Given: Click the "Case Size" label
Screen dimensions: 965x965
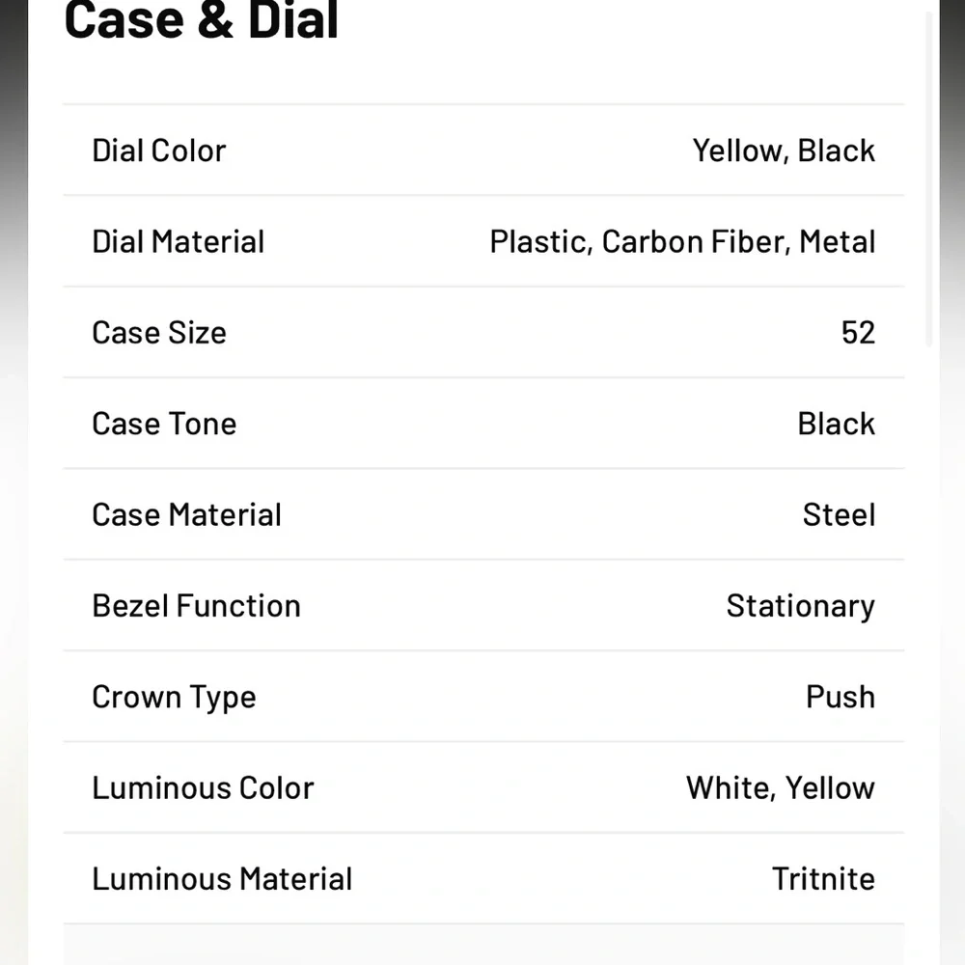Looking at the screenshot, I should click(158, 333).
